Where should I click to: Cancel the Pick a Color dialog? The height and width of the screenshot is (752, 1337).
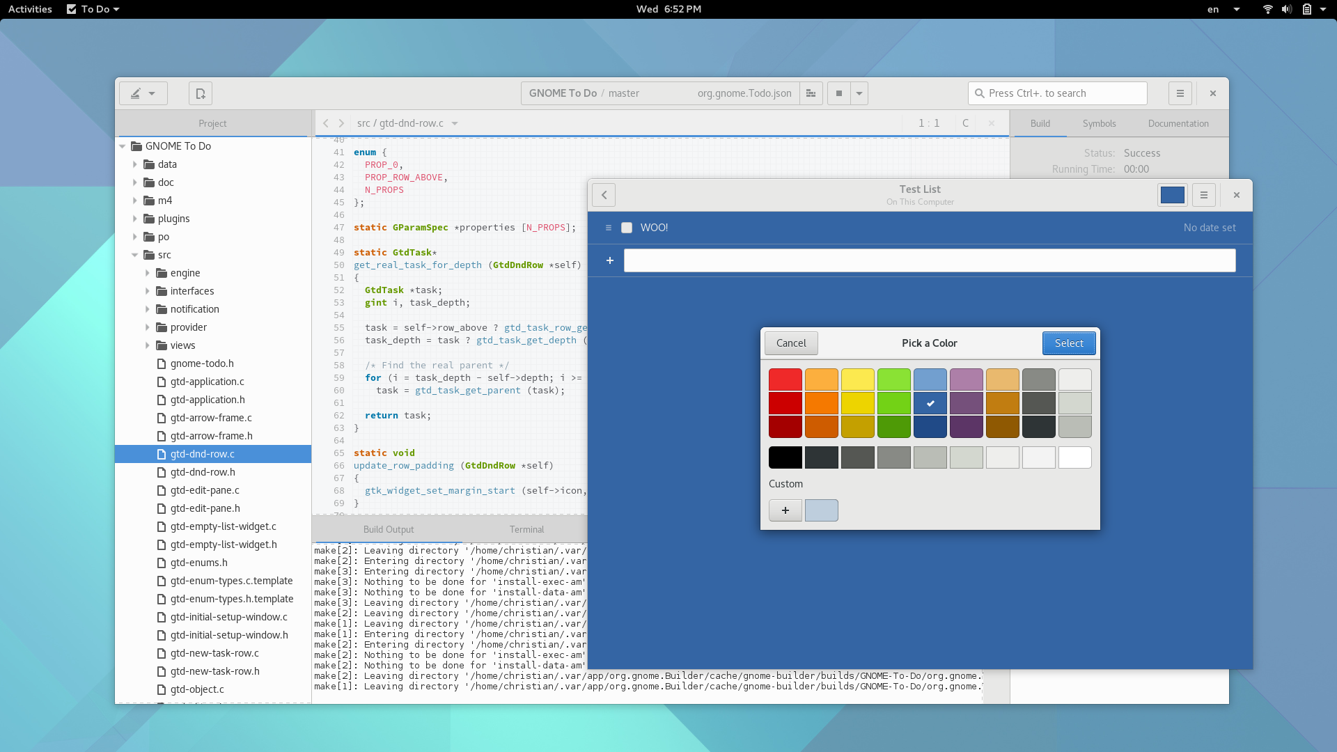[x=791, y=343]
